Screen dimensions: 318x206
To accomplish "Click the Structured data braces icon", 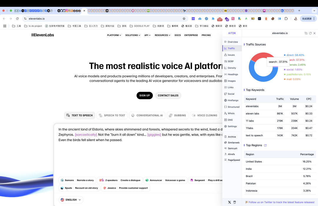I will (226, 107).
